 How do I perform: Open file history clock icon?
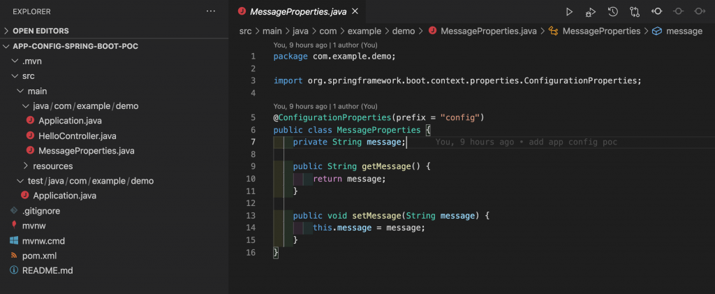612,12
